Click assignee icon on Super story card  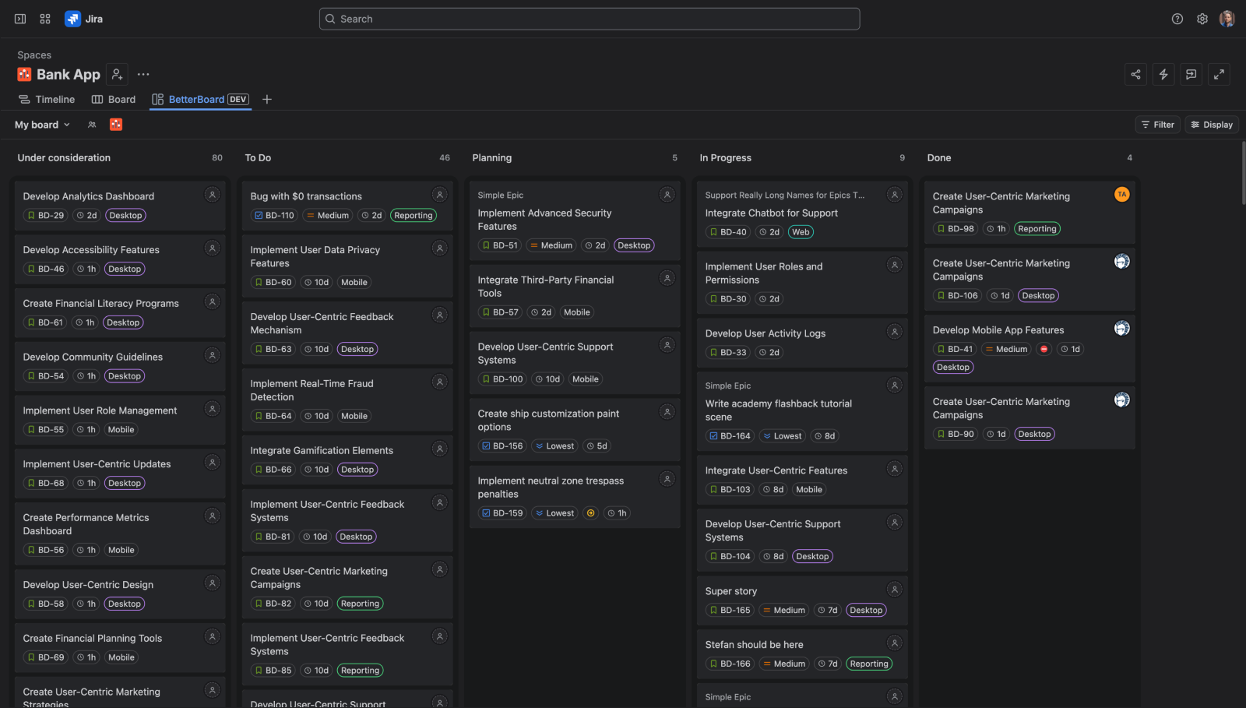coord(894,590)
